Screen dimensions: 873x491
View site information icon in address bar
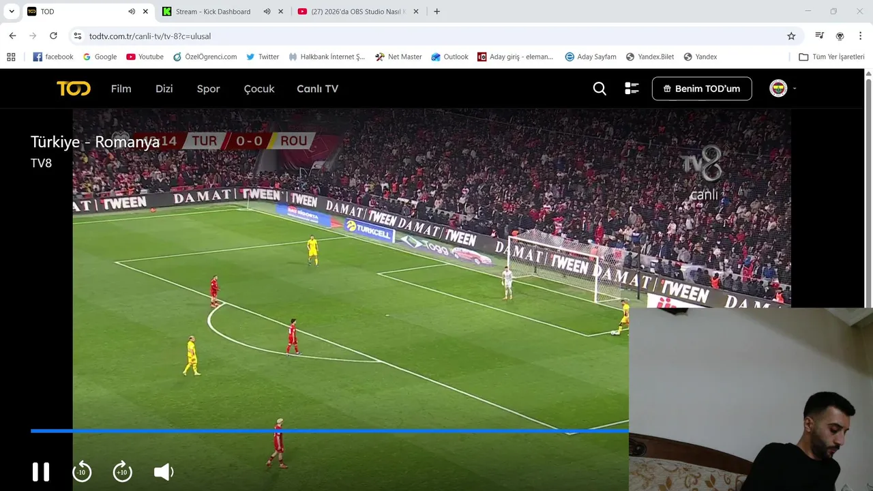pos(78,36)
